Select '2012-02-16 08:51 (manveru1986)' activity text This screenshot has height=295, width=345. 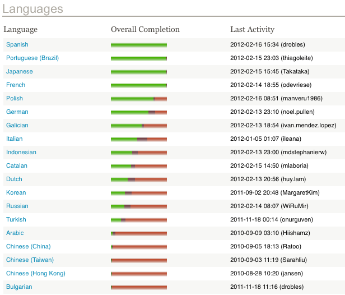(x=276, y=98)
